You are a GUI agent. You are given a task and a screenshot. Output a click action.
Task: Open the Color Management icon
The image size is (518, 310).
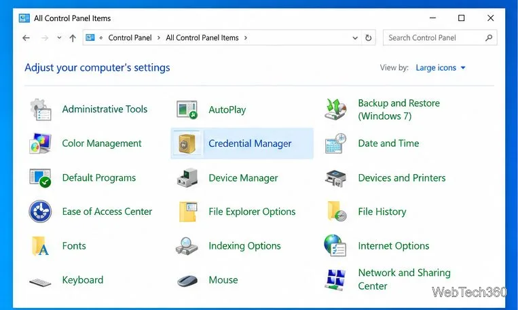point(40,143)
